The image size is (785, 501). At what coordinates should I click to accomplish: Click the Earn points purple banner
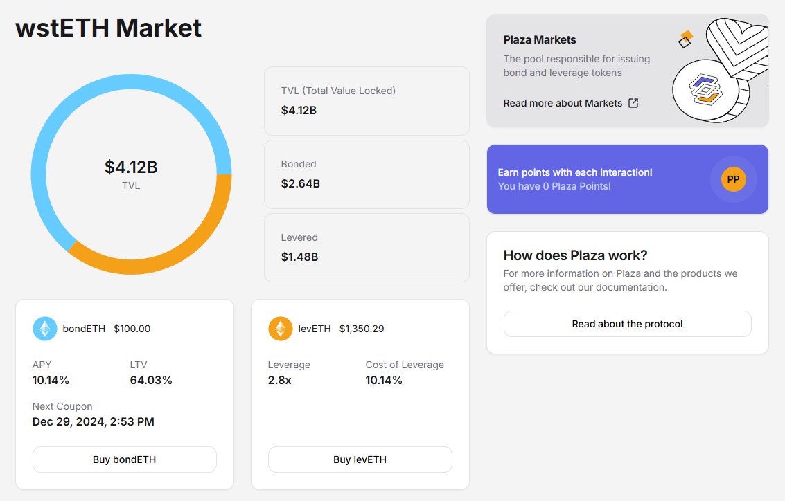coord(596,179)
